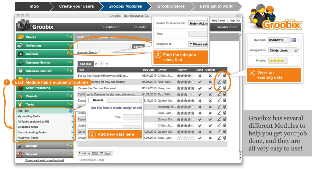Image resolution: width=312 pixels, height=169 pixels.
Task: Open the Advanced Search link
Action: pos(87,52)
